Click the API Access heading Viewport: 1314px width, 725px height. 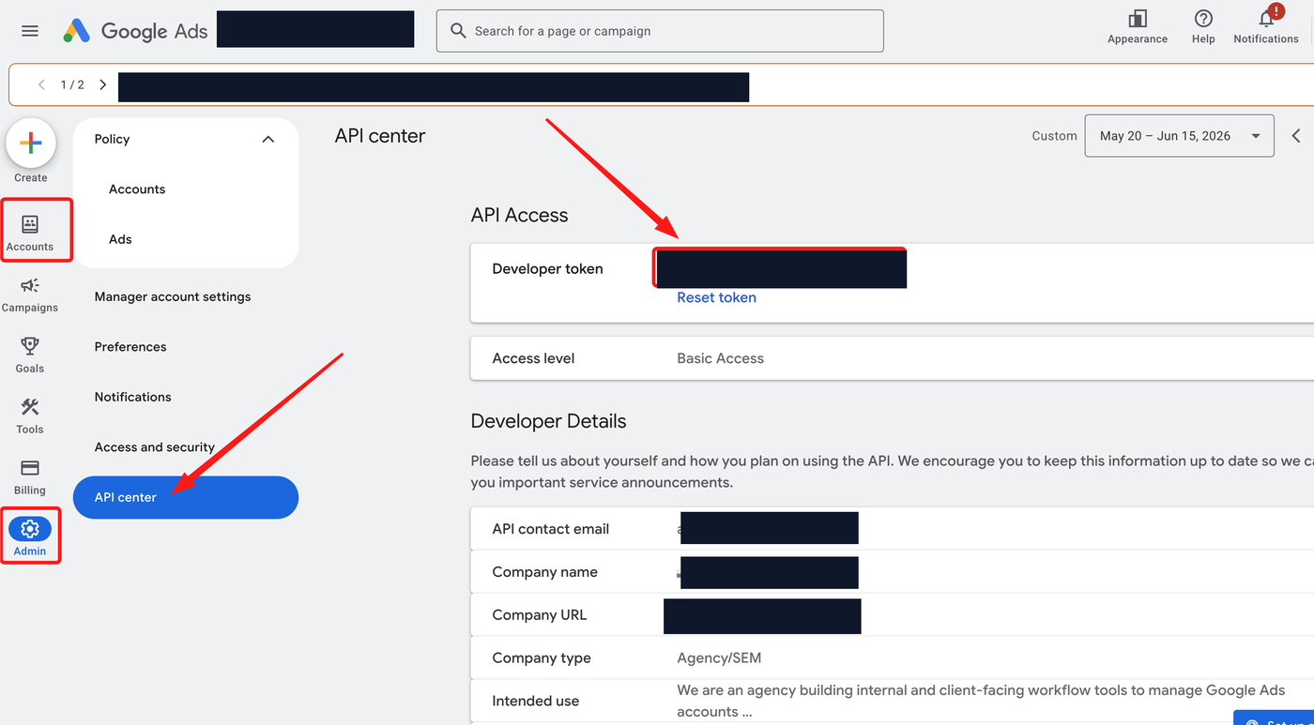(520, 215)
